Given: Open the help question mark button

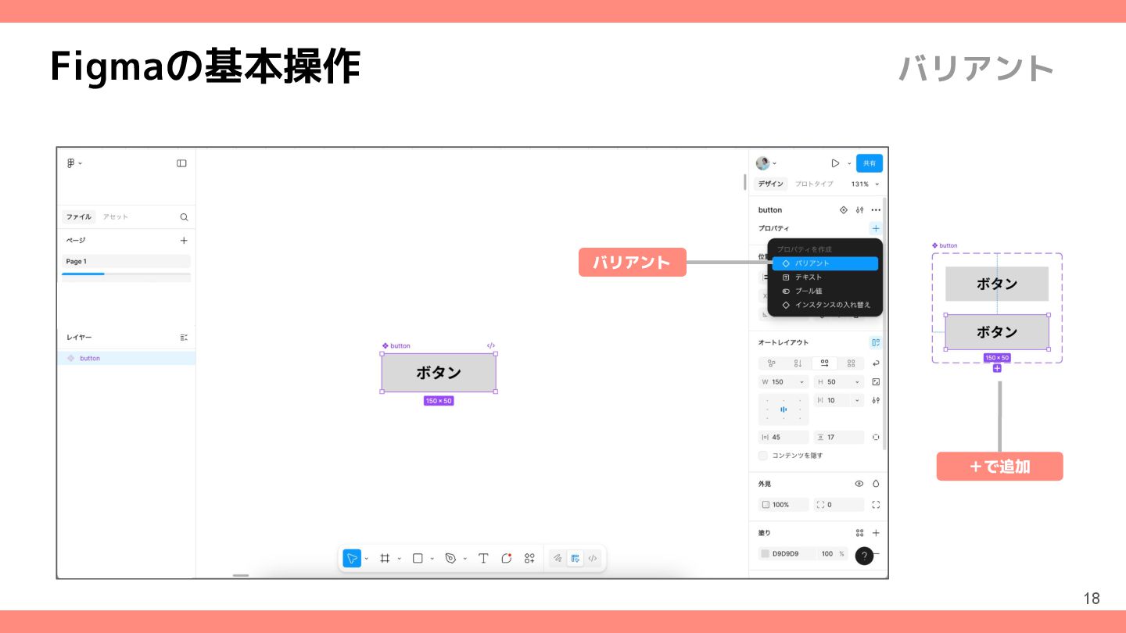Looking at the screenshot, I should [x=864, y=556].
